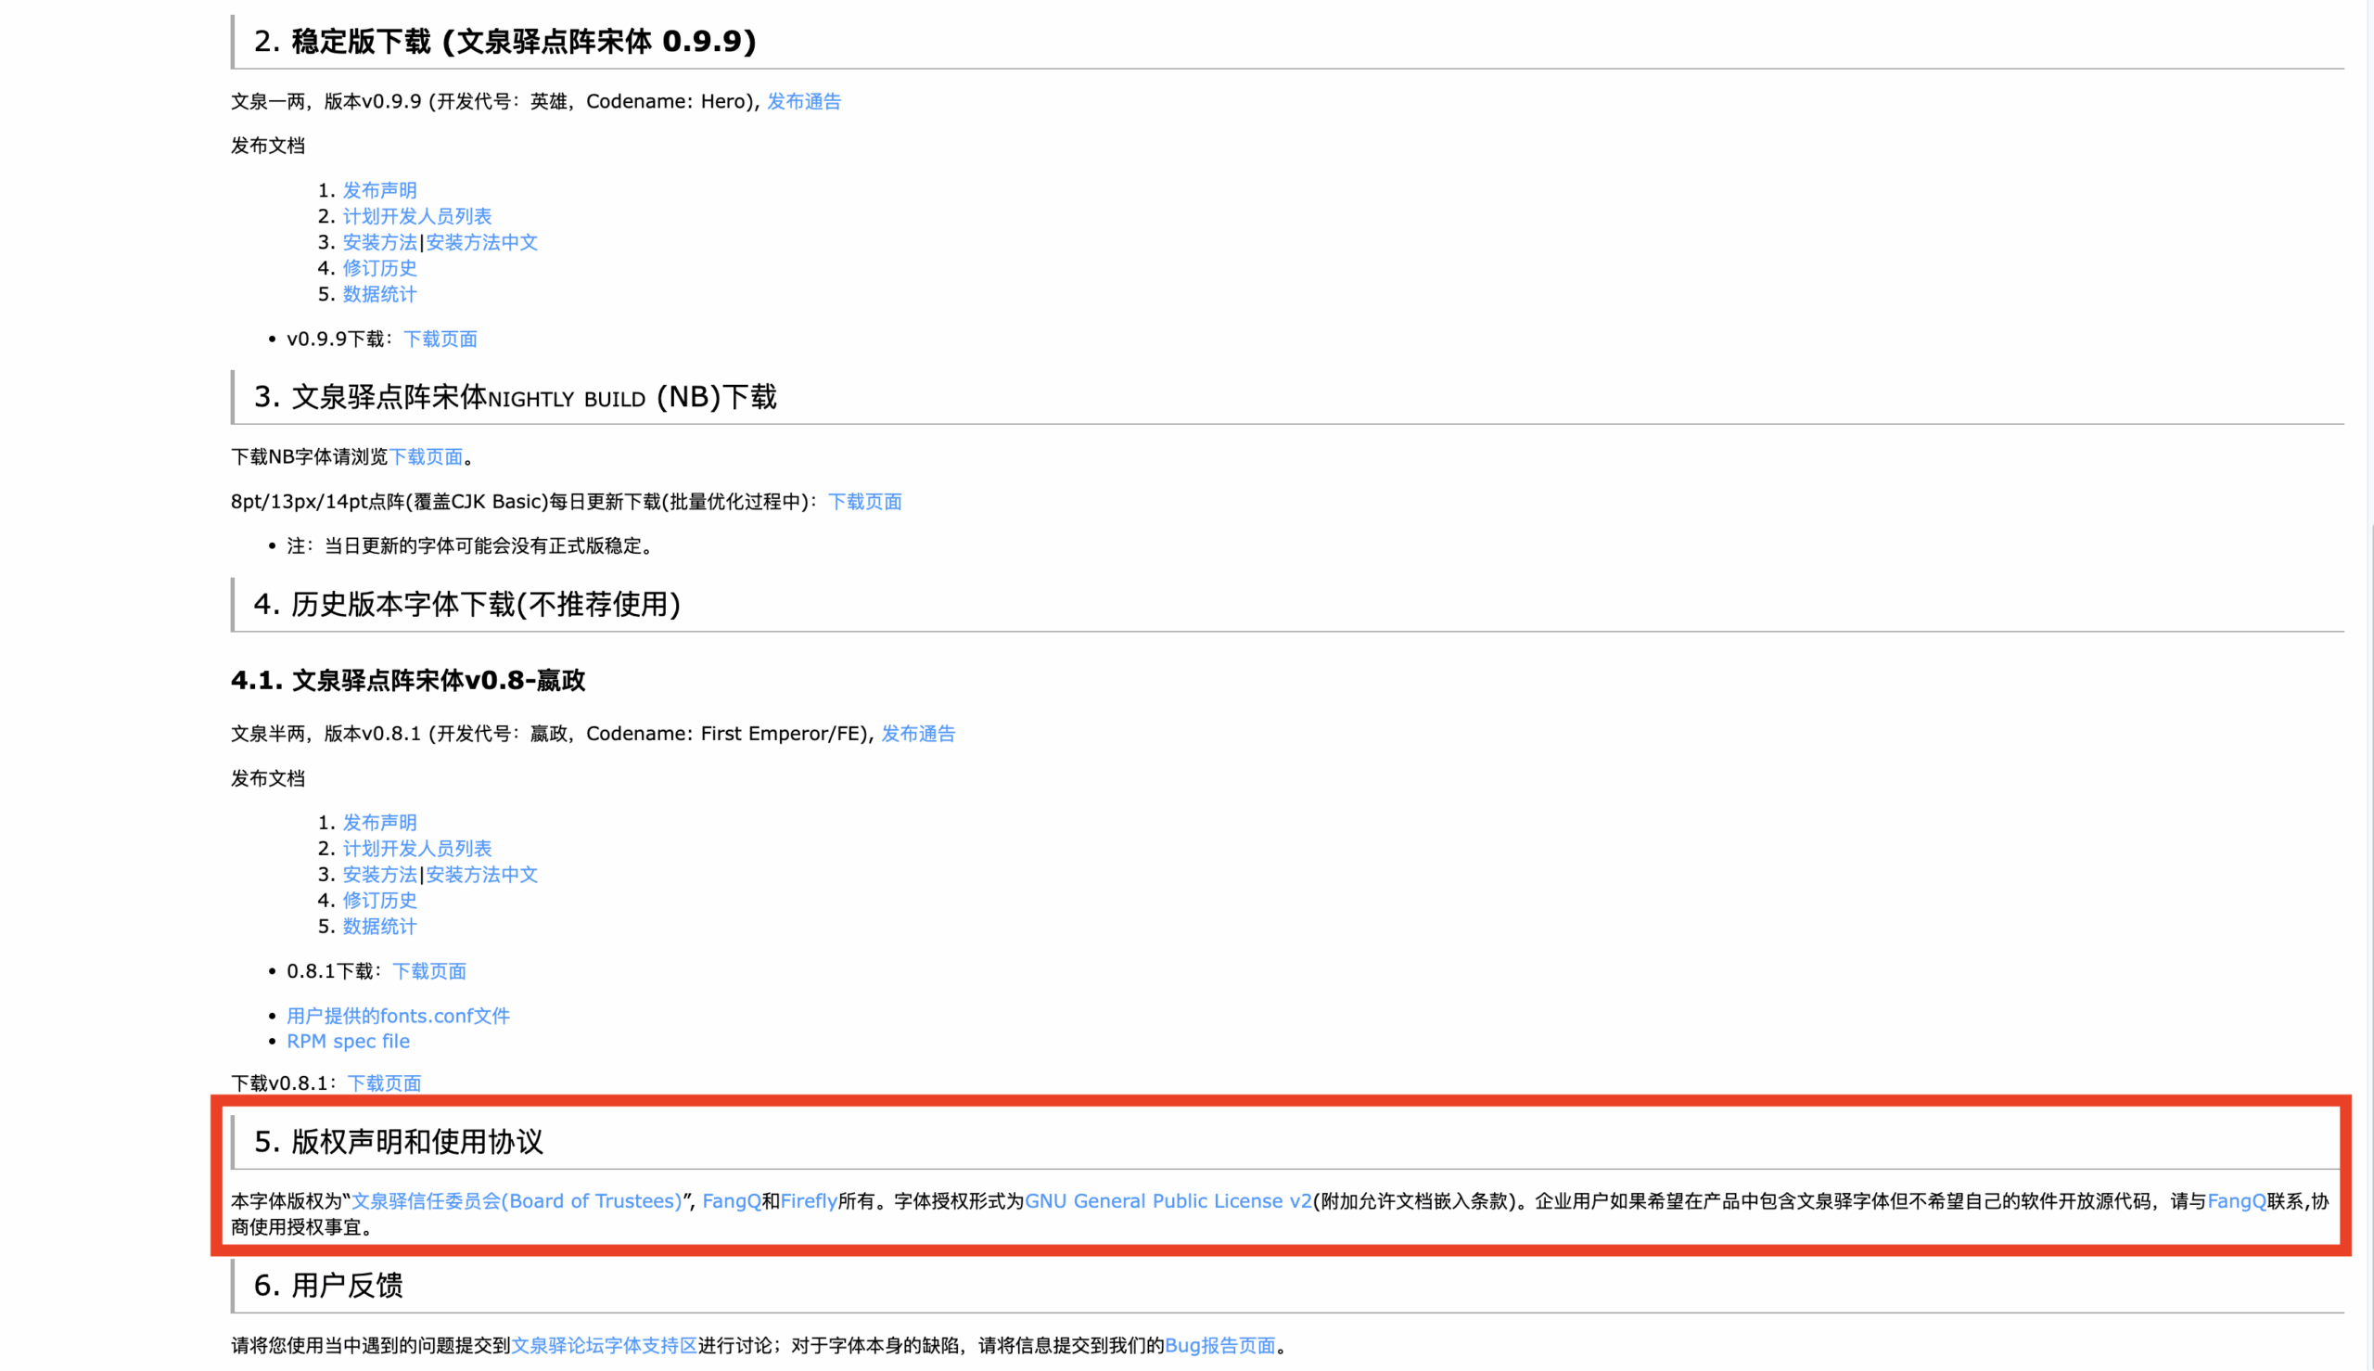2374x1371 pixels.
Task: Open the Bug报告页面 link
Action: [x=1220, y=1346]
